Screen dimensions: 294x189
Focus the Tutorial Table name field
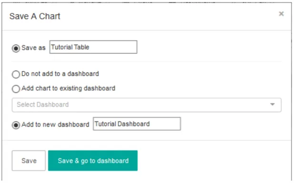tap(93, 47)
